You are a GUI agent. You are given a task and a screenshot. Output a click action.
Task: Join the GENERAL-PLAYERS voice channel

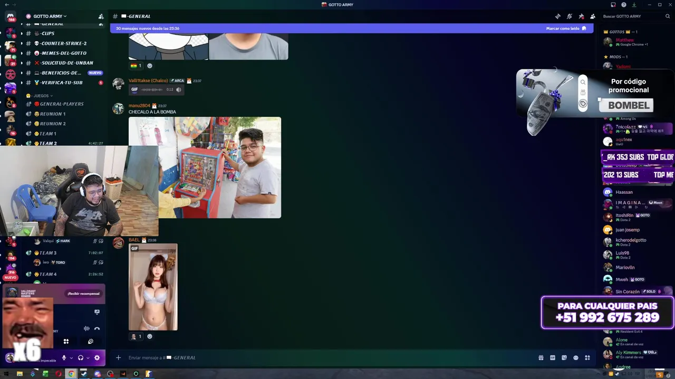point(63,104)
